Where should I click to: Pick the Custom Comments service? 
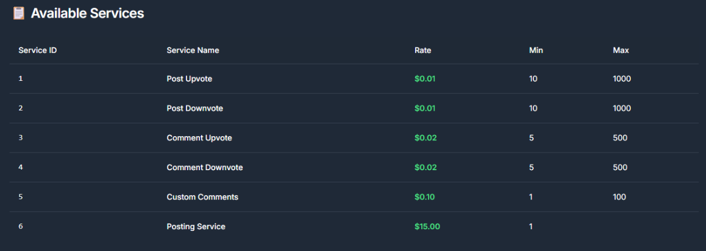pos(202,197)
